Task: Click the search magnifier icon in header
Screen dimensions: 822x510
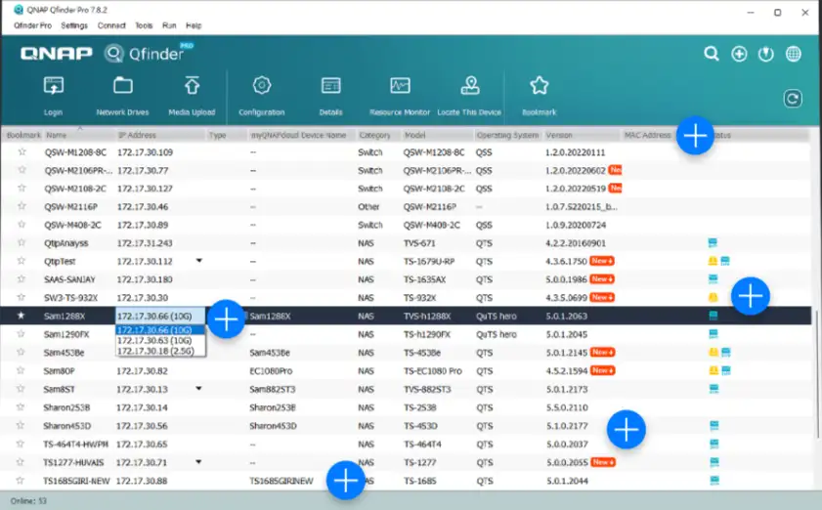Action: 712,54
